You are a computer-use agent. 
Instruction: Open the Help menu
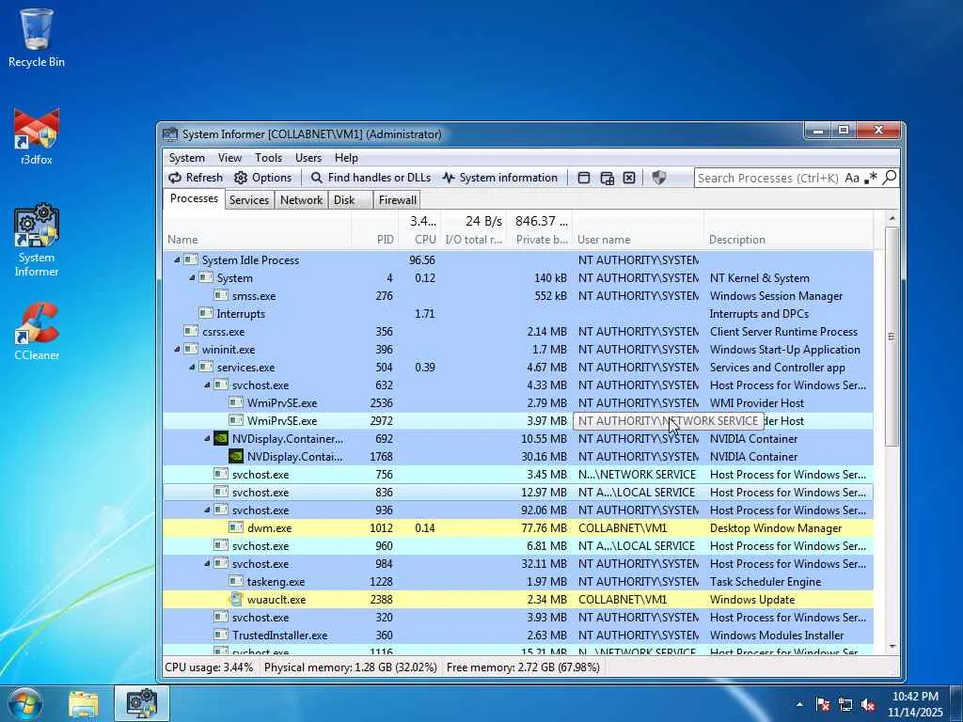tap(346, 158)
